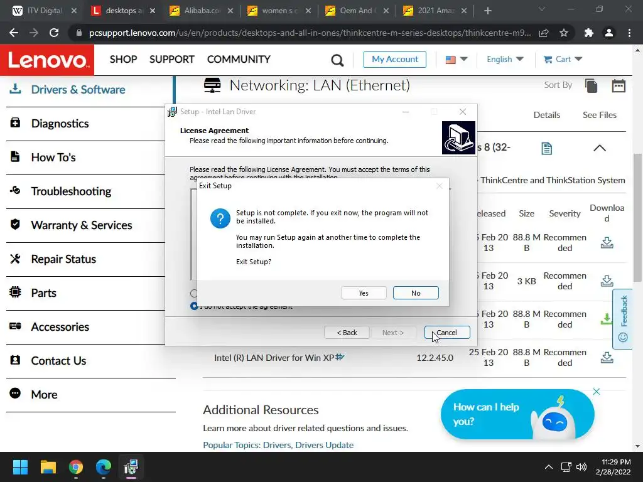The width and height of the screenshot is (643, 482).
Task: Switch to 'Oem And' browser tab
Action: pyautogui.click(x=357, y=11)
